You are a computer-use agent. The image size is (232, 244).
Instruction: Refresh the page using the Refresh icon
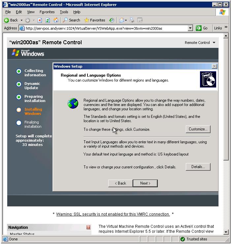48,20
